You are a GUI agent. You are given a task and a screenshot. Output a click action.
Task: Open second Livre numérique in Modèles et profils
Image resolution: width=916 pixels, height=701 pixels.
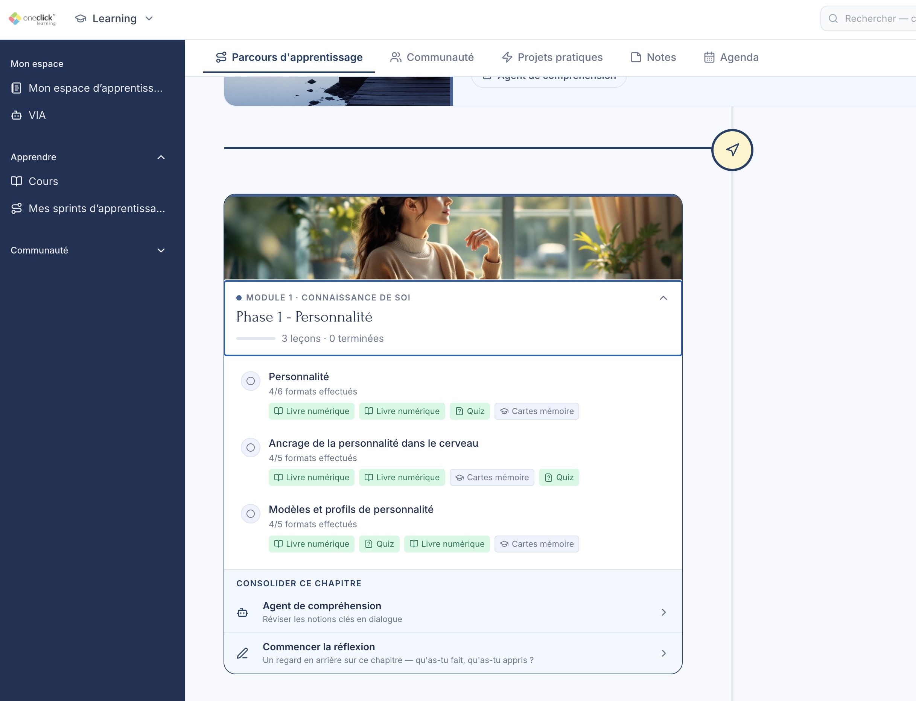[447, 544]
